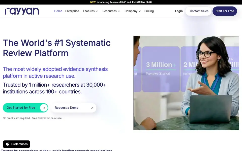Expand the Resources dropdown chevron

tap(119, 11)
